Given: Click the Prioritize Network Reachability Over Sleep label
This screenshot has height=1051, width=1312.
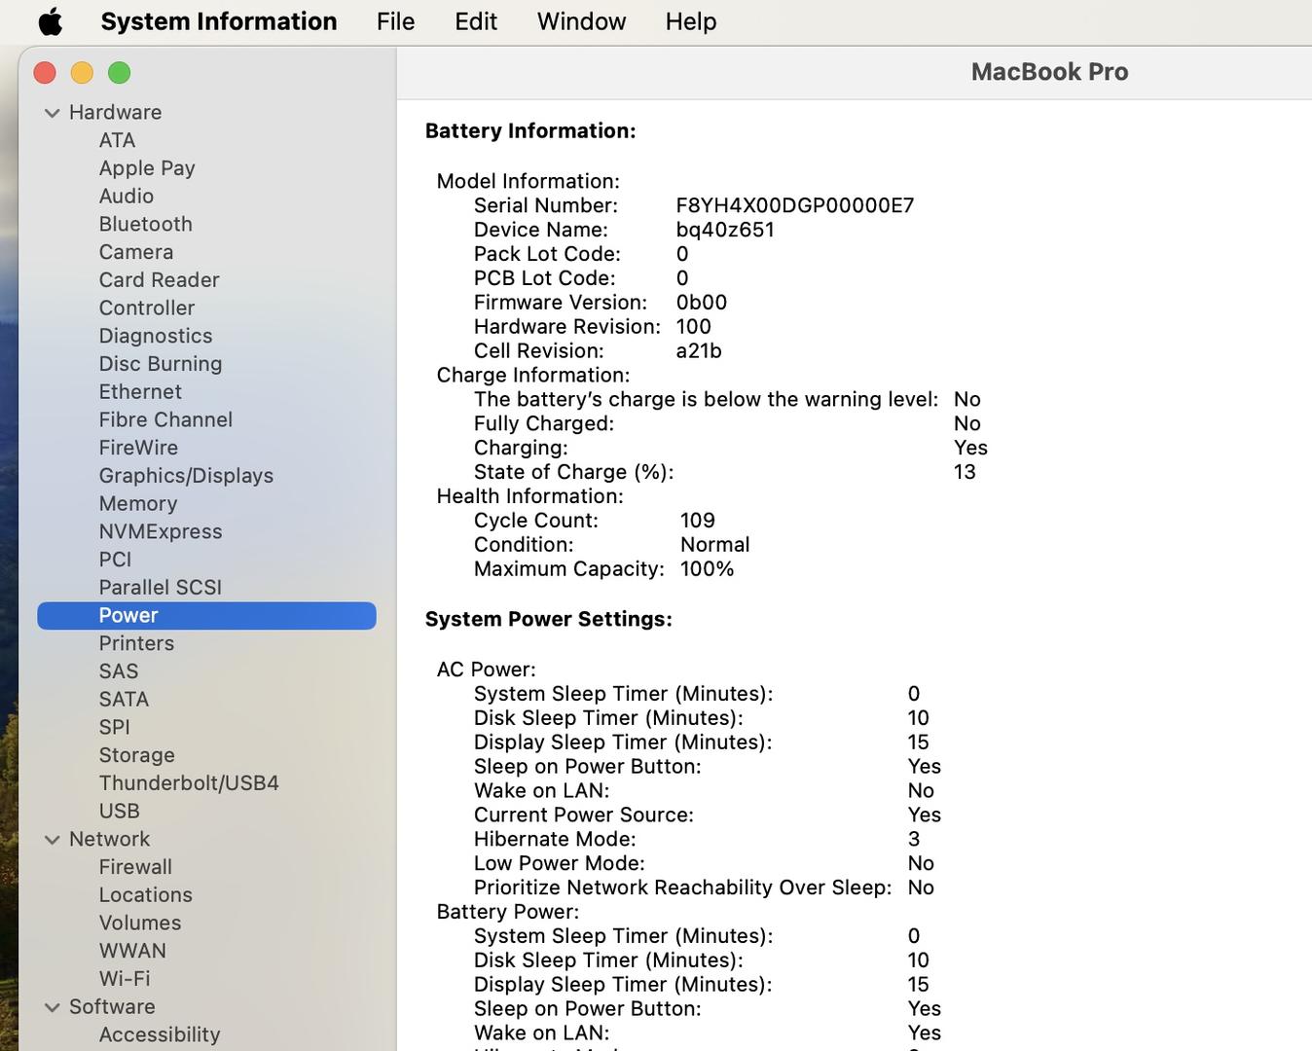Looking at the screenshot, I should [683, 888].
